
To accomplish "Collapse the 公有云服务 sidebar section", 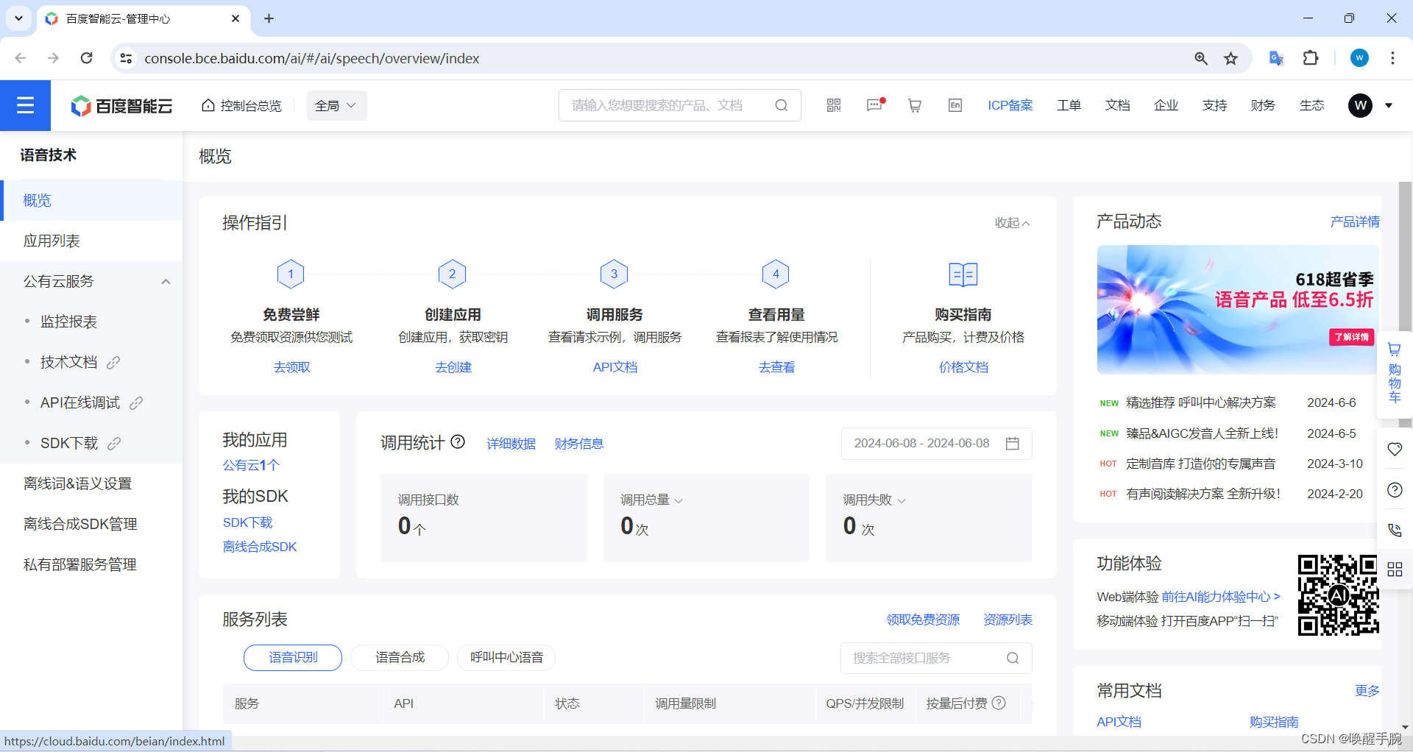I will (x=166, y=281).
